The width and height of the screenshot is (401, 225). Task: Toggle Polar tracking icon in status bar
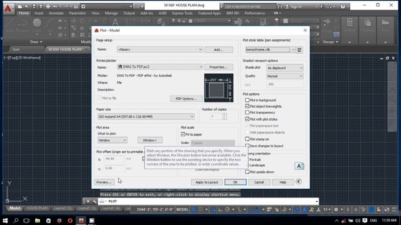(x=227, y=209)
